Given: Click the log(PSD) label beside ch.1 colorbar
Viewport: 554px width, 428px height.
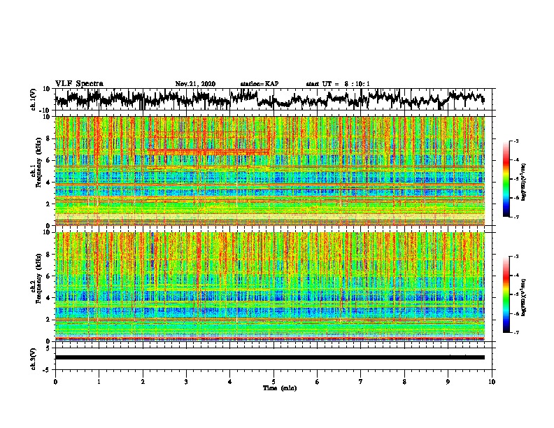Looking at the screenshot, I should (x=525, y=183).
